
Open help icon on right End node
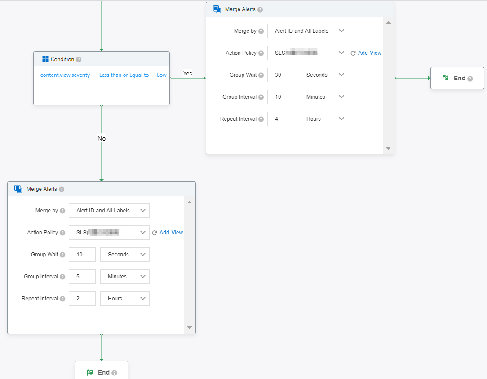(x=470, y=79)
